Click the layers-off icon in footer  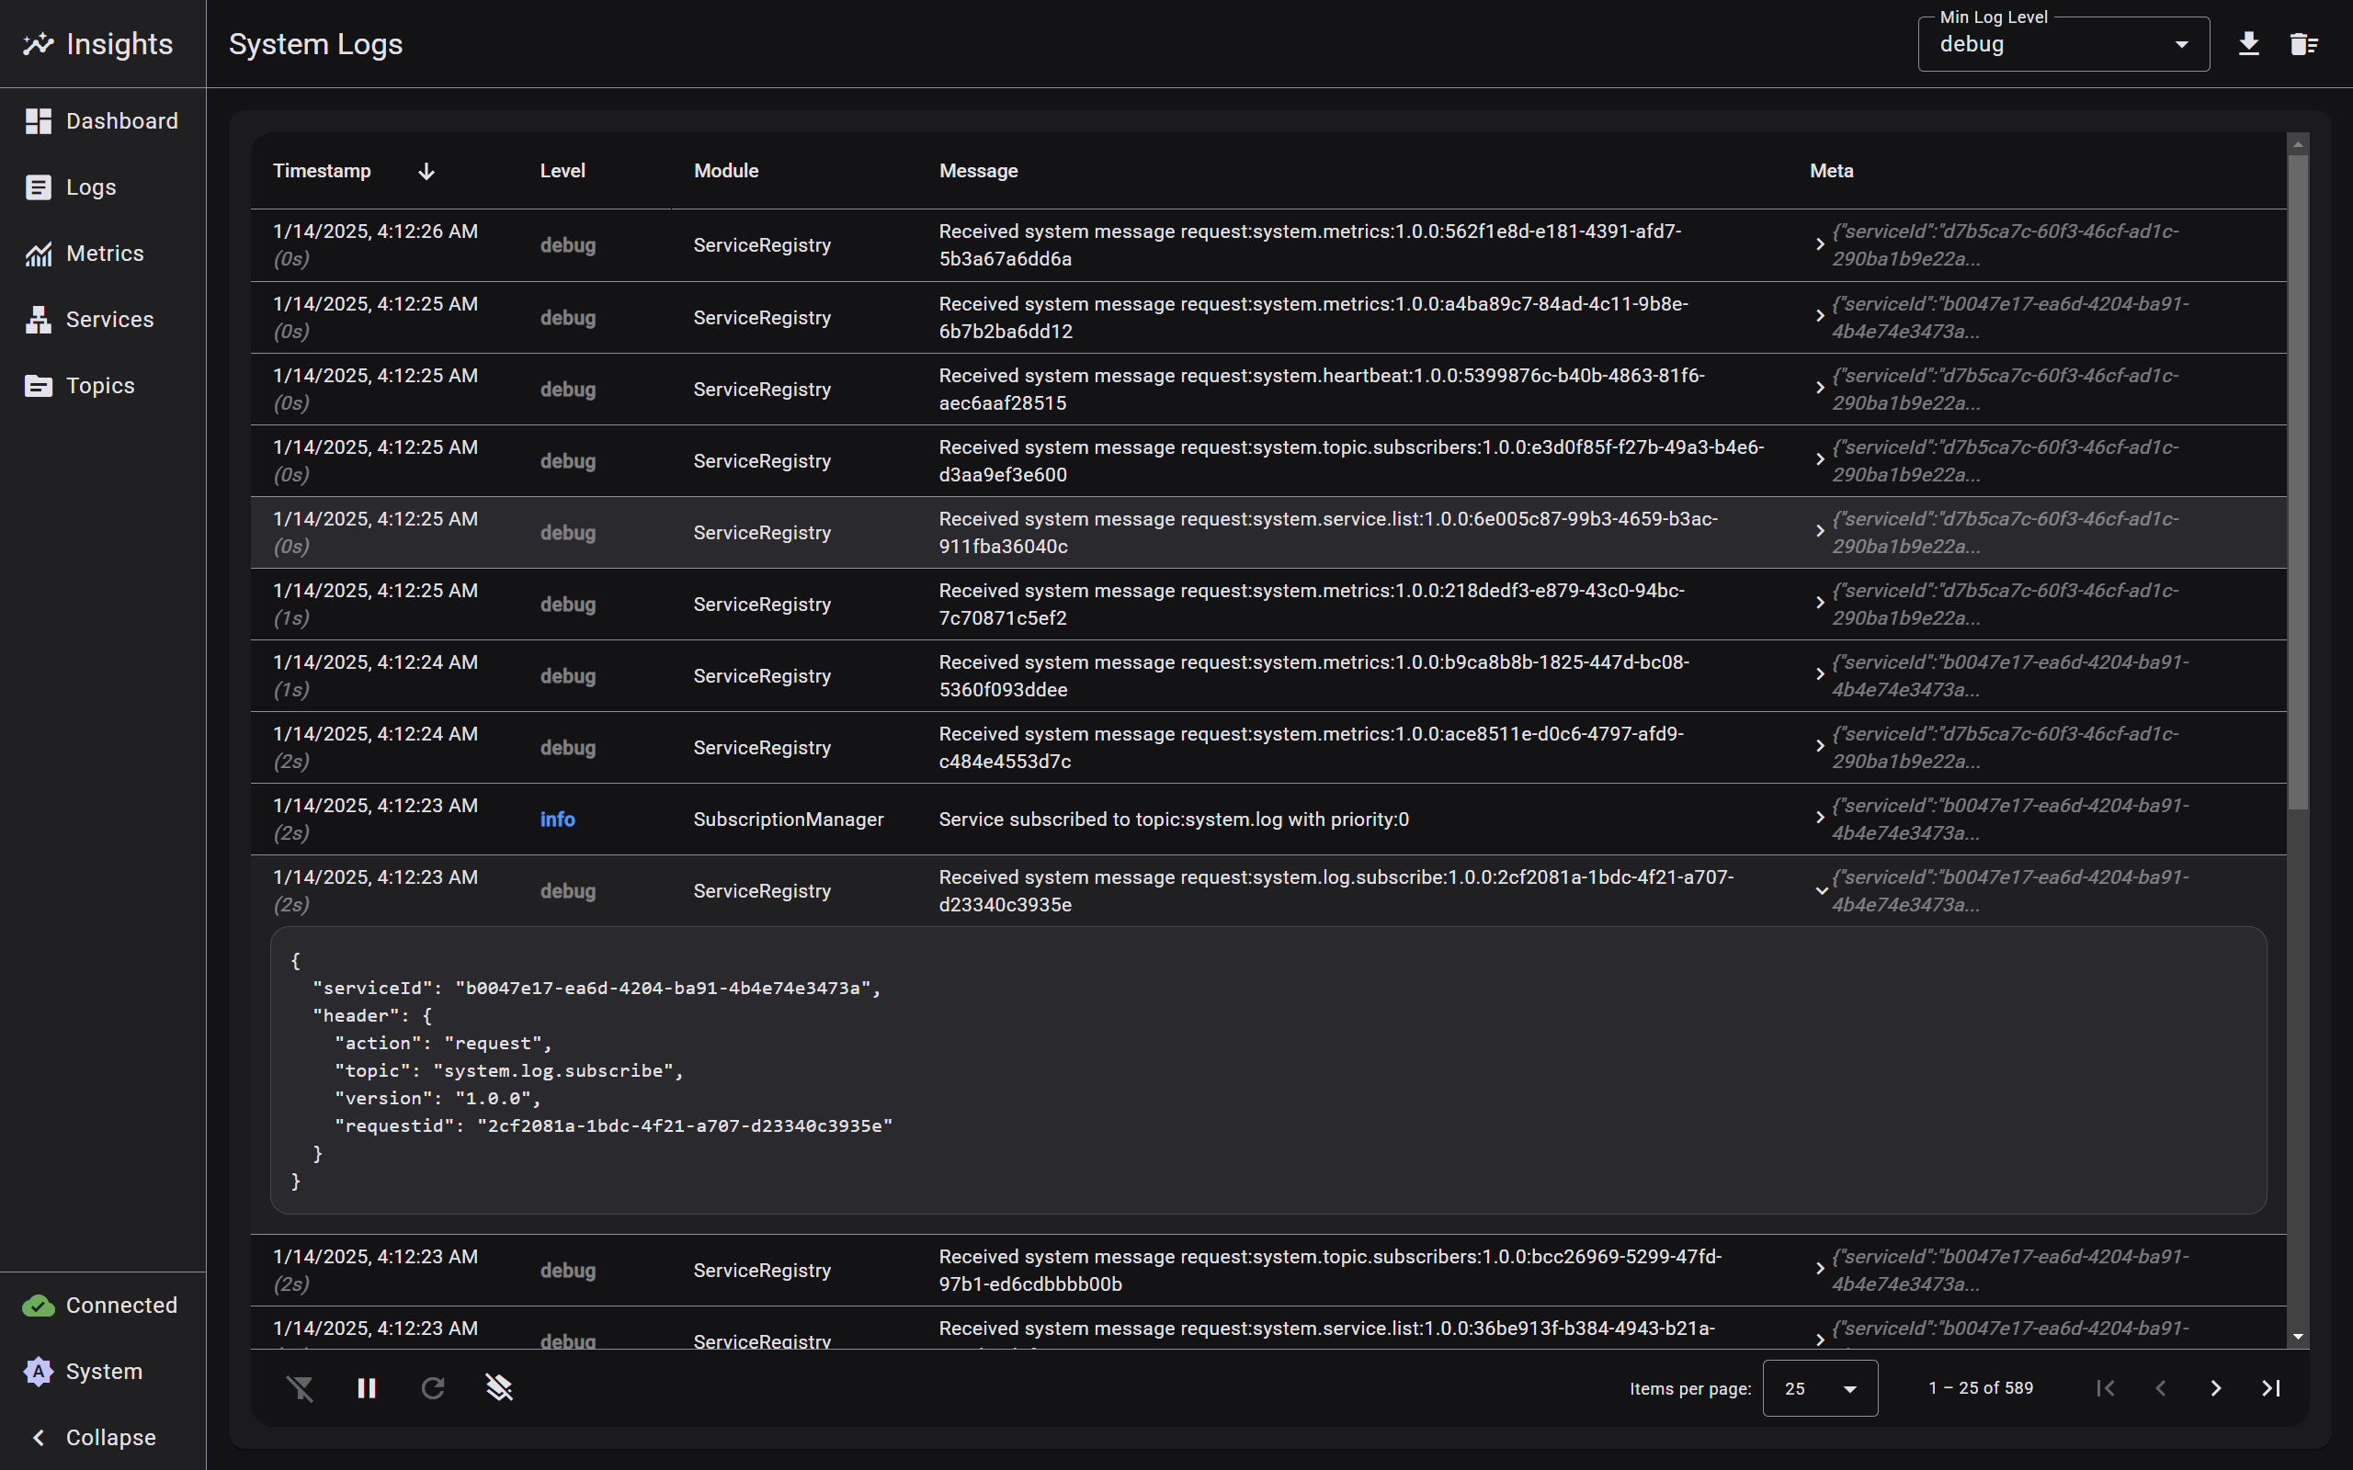click(x=499, y=1388)
